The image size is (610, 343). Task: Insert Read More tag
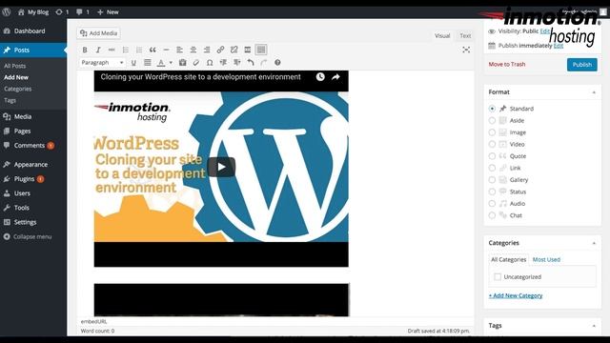tap(248, 50)
